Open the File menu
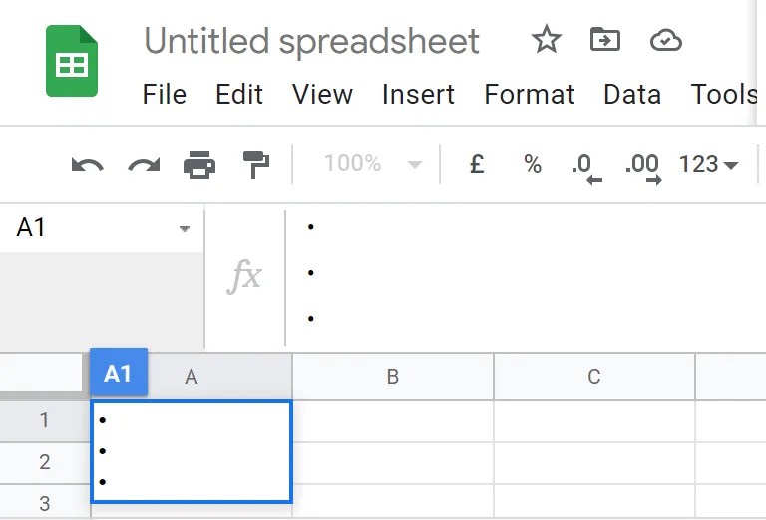This screenshot has height=520, width=766. coord(165,95)
